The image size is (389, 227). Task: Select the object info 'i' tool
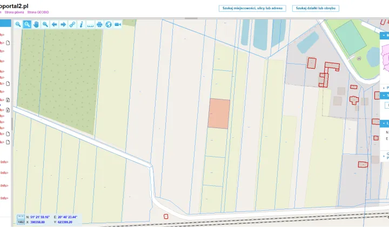pyautogui.click(x=82, y=24)
